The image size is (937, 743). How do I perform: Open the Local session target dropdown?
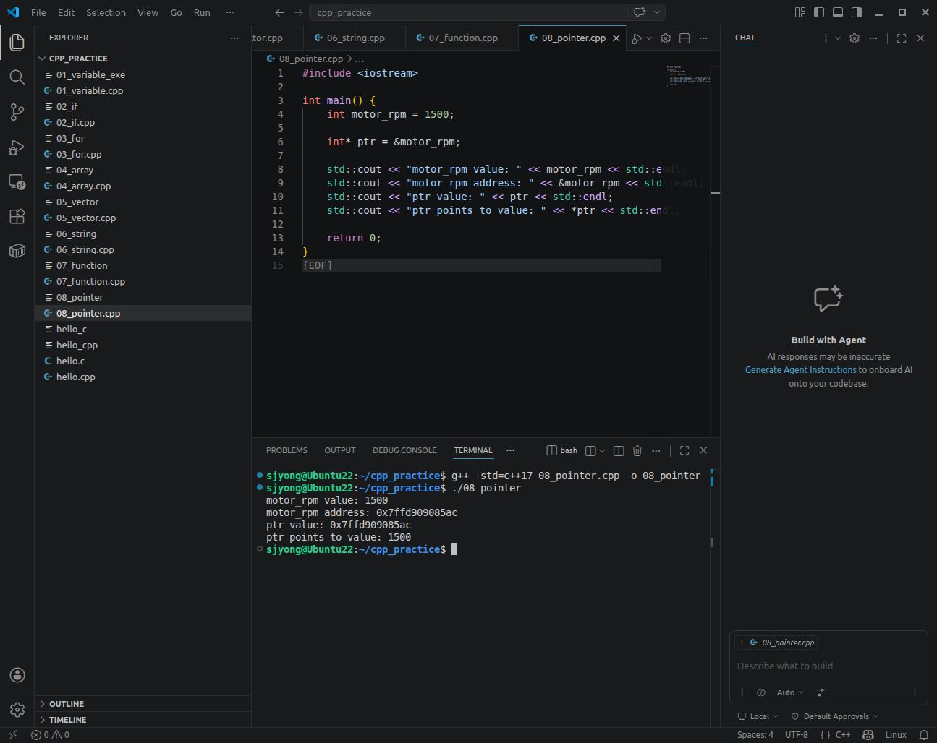pos(758,716)
